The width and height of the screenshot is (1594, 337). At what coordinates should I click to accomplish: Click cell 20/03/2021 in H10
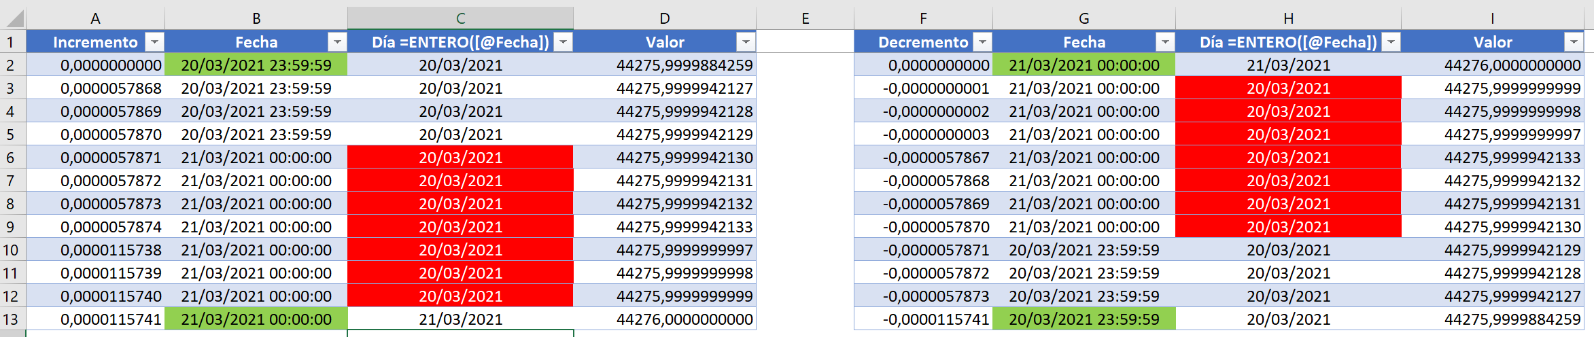1288,250
